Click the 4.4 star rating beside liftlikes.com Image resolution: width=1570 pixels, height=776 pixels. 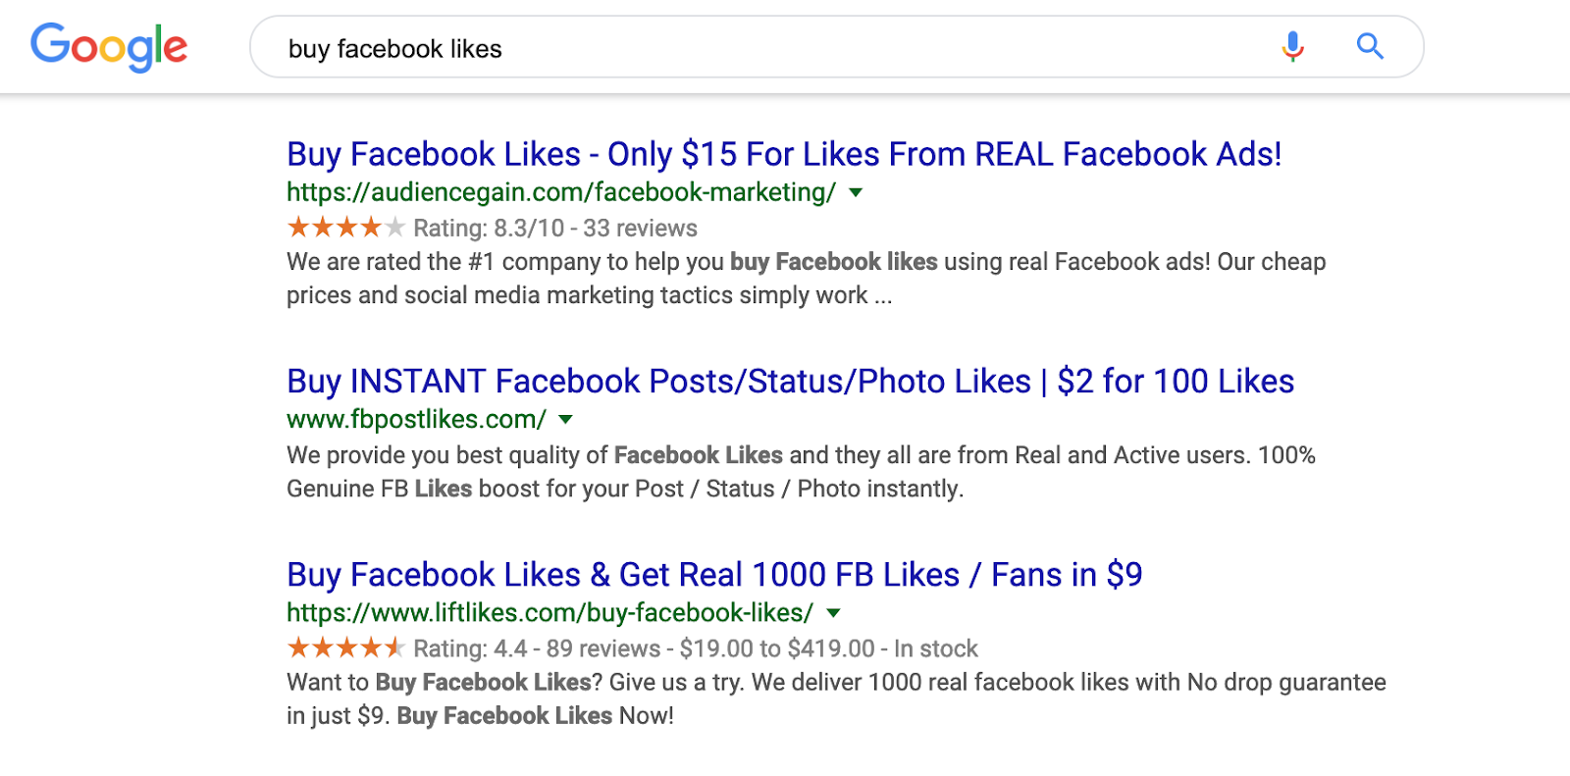click(345, 647)
